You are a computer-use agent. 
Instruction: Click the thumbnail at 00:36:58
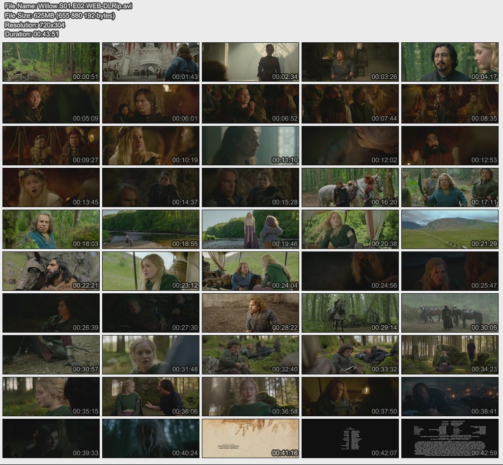pyautogui.click(x=251, y=397)
